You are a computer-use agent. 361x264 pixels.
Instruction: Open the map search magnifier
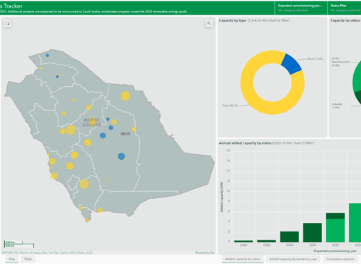209,24
